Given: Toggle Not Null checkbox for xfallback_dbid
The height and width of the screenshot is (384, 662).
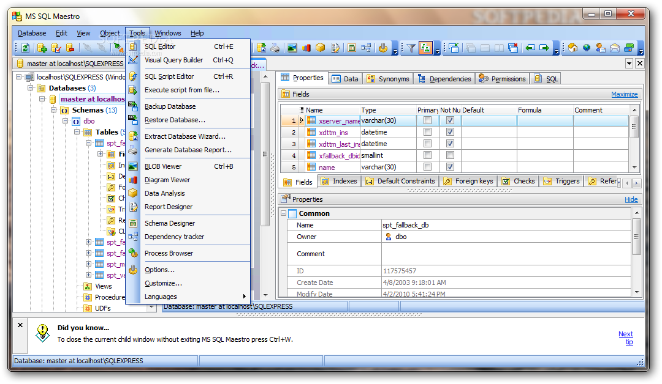Looking at the screenshot, I should pyautogui.click(x=450, y=155).
